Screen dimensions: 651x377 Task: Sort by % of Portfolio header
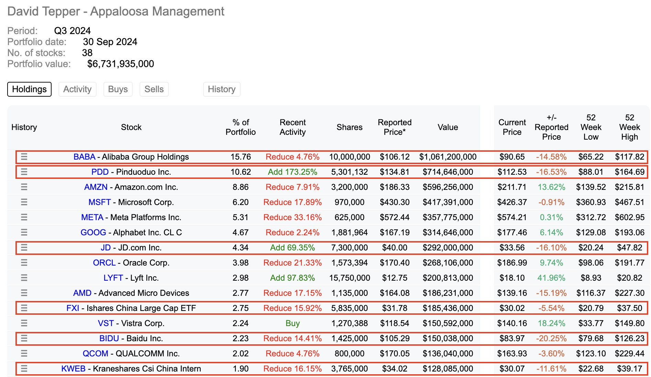pyautogui.click(x=241, y=127)
